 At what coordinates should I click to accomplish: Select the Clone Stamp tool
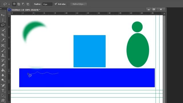pos(3,55)
